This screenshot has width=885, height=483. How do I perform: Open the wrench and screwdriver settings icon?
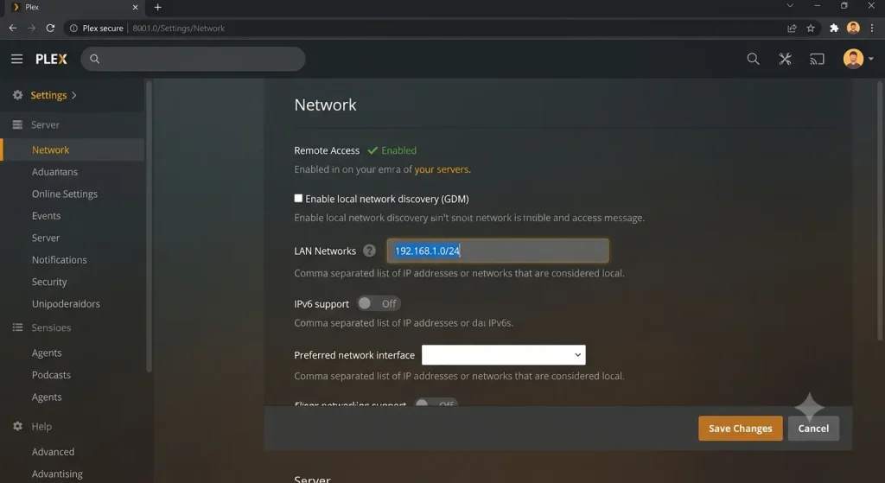785,59
